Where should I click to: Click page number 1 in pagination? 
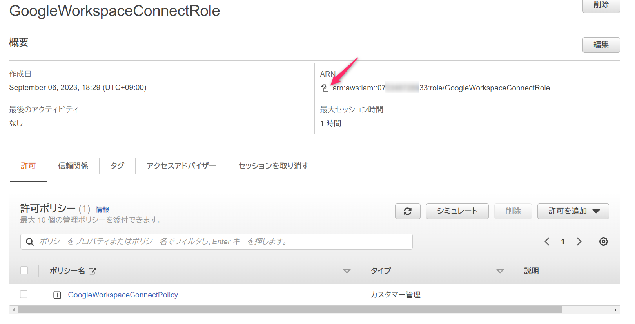coord(563,241)
